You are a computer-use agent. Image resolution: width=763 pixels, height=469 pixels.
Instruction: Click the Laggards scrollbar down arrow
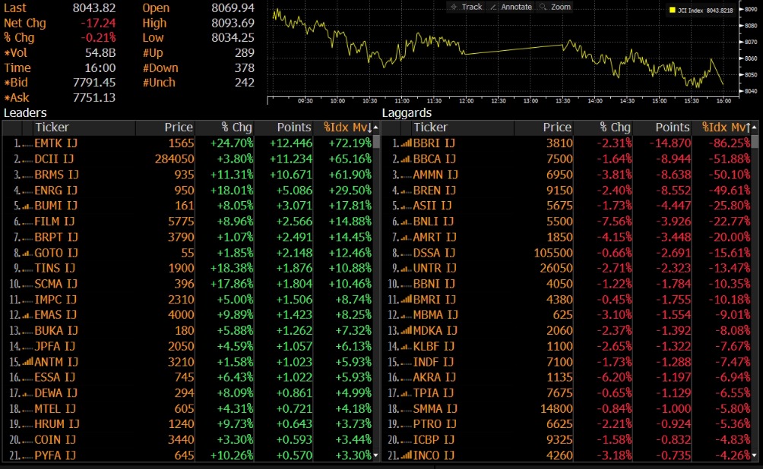click(755, 455)
